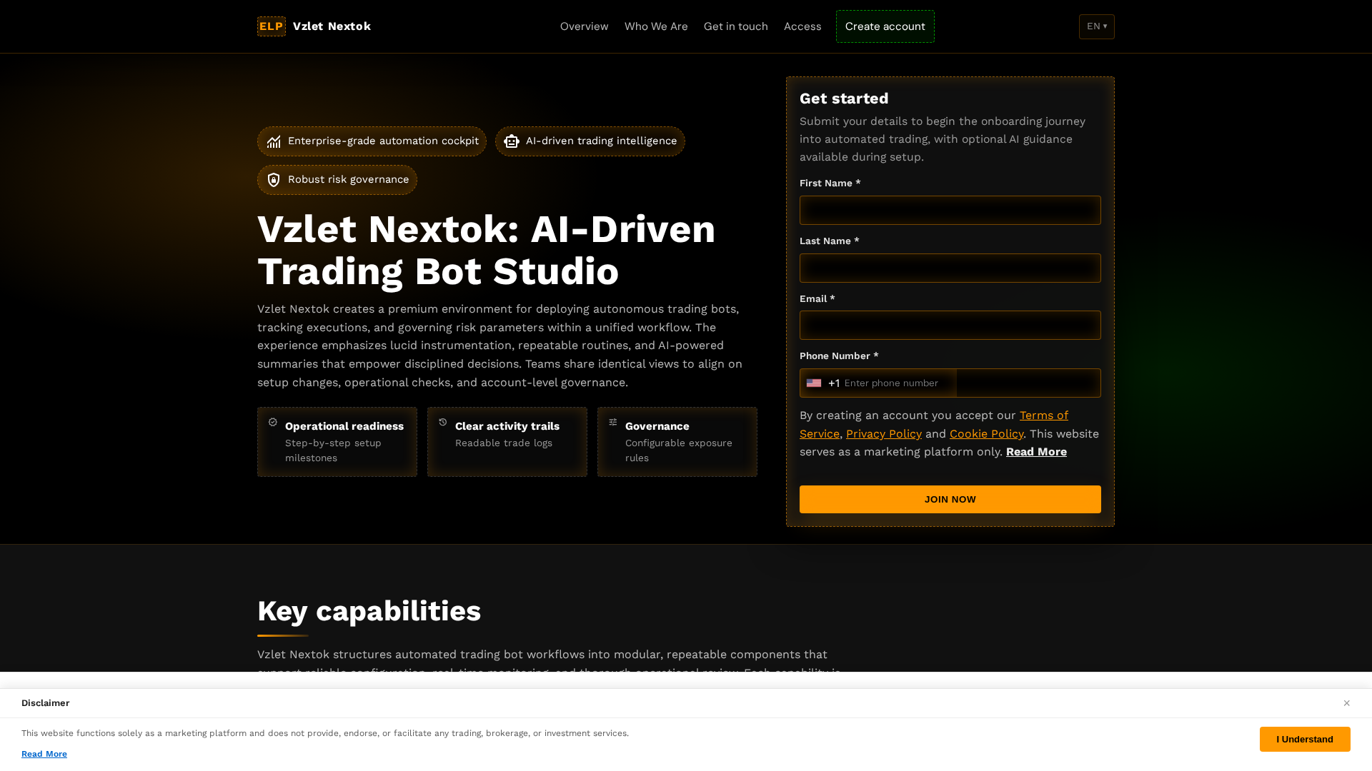Click the robot icon beside AI-driven trading intelligence

(512, 141)
